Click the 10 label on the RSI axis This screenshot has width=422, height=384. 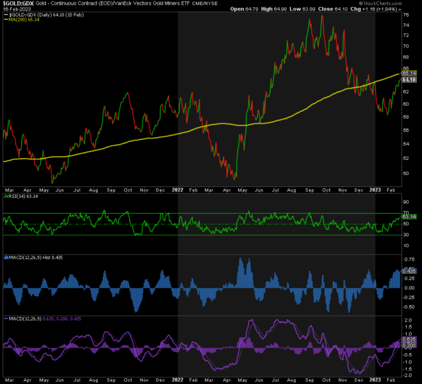[406, 246]
